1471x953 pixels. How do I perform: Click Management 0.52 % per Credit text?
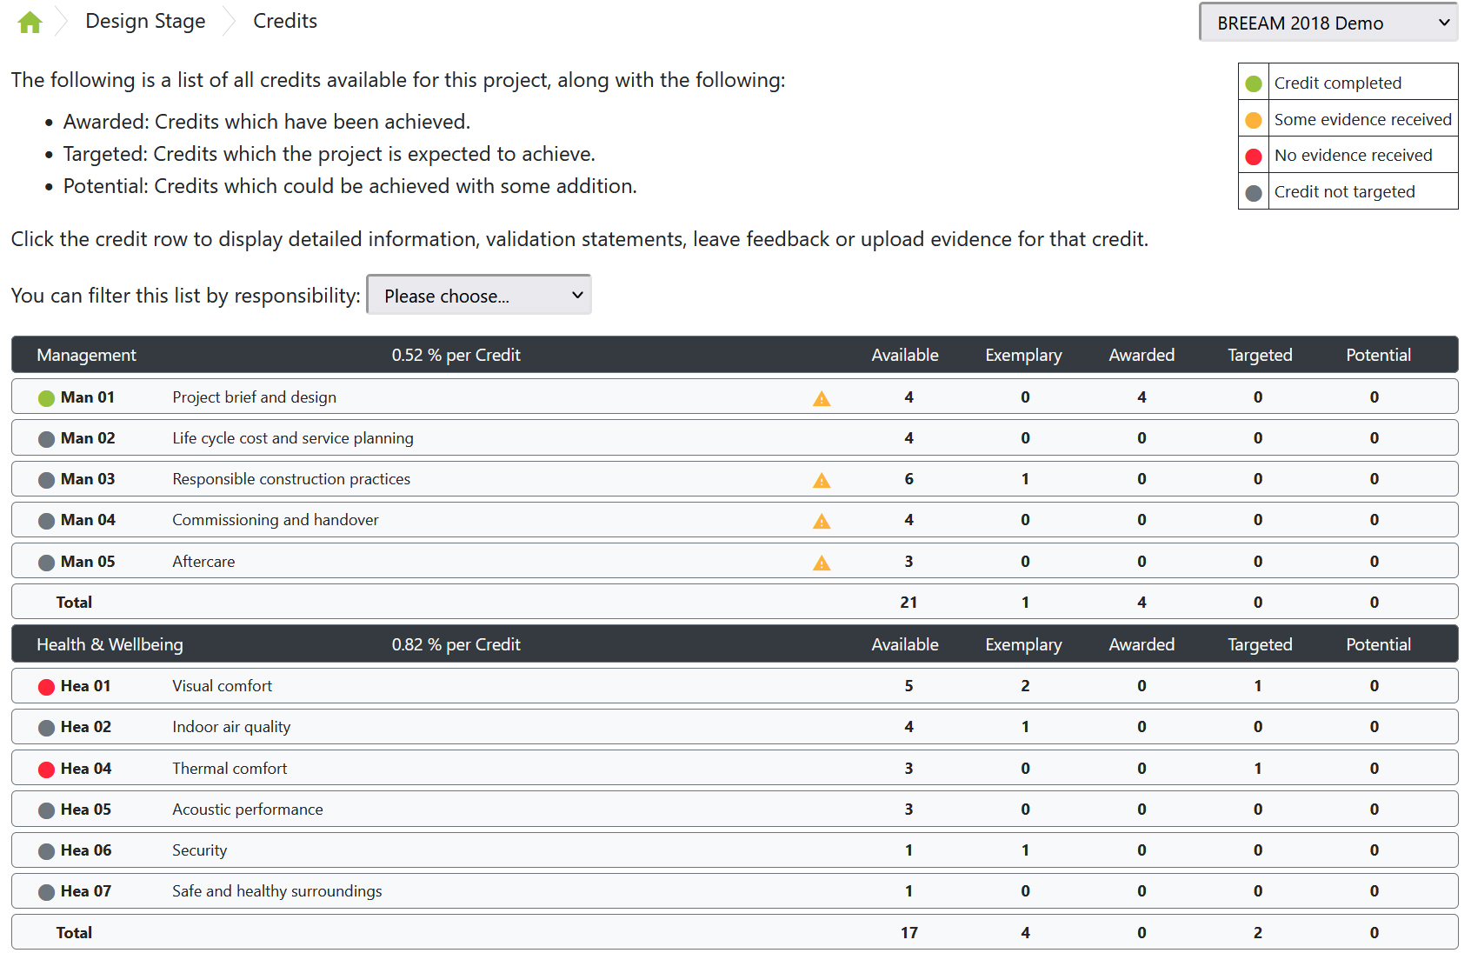pos(456,355)
